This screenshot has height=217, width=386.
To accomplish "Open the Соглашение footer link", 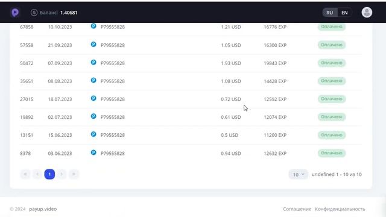I will 297,209.
